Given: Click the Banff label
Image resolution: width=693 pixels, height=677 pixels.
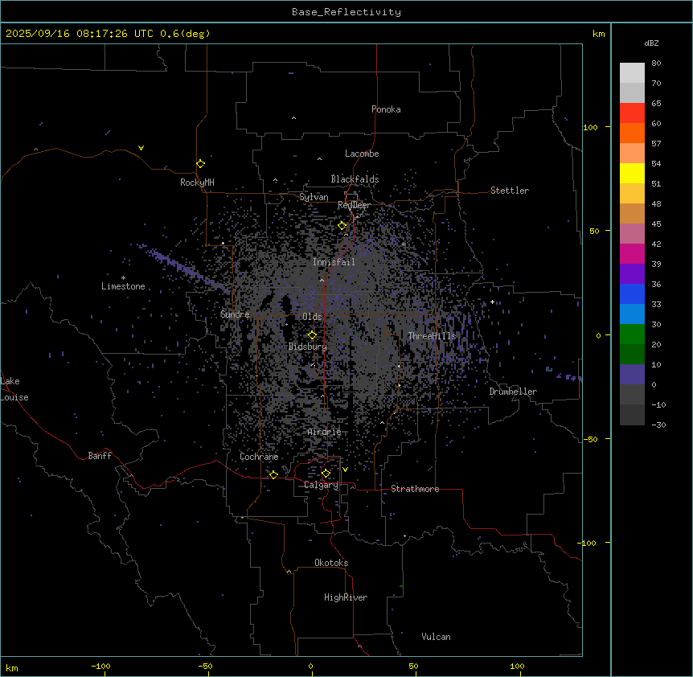Looking at the screenshot, I should tap(100, 456).
